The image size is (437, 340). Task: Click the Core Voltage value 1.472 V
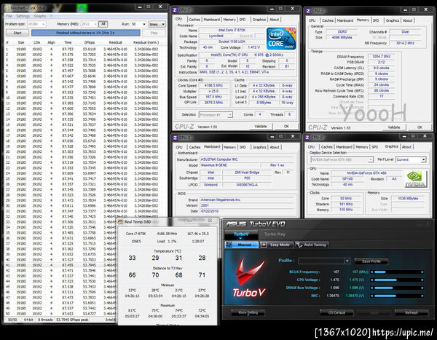(253, 47)
